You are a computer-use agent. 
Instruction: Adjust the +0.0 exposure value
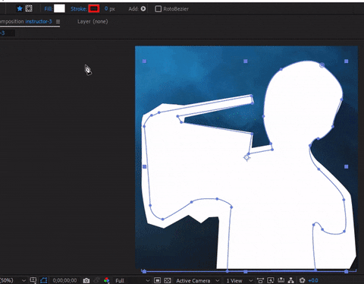pos(313,280)
